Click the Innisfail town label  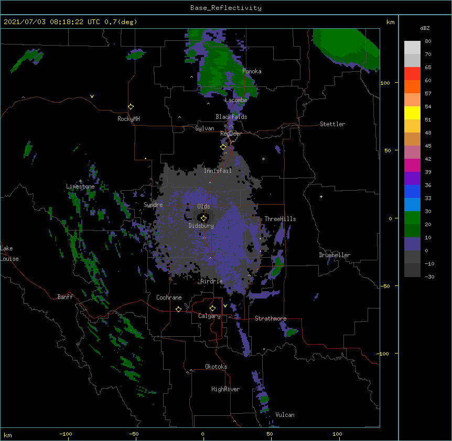(218, 171)
